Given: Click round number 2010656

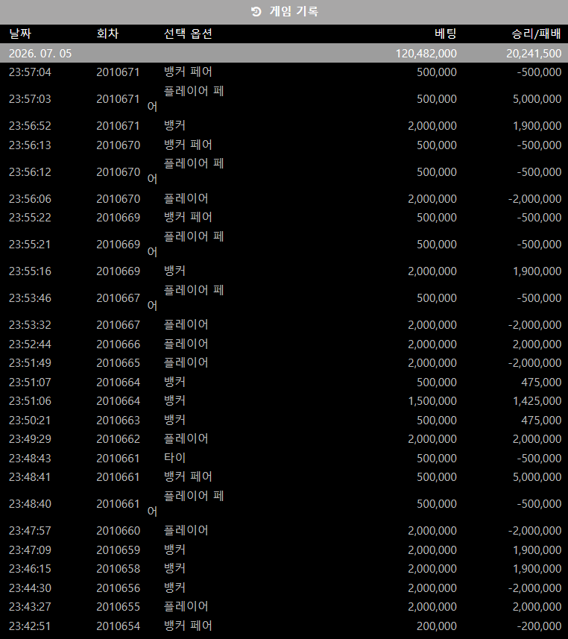Looking at the screenshot, I should coord(119,588).
